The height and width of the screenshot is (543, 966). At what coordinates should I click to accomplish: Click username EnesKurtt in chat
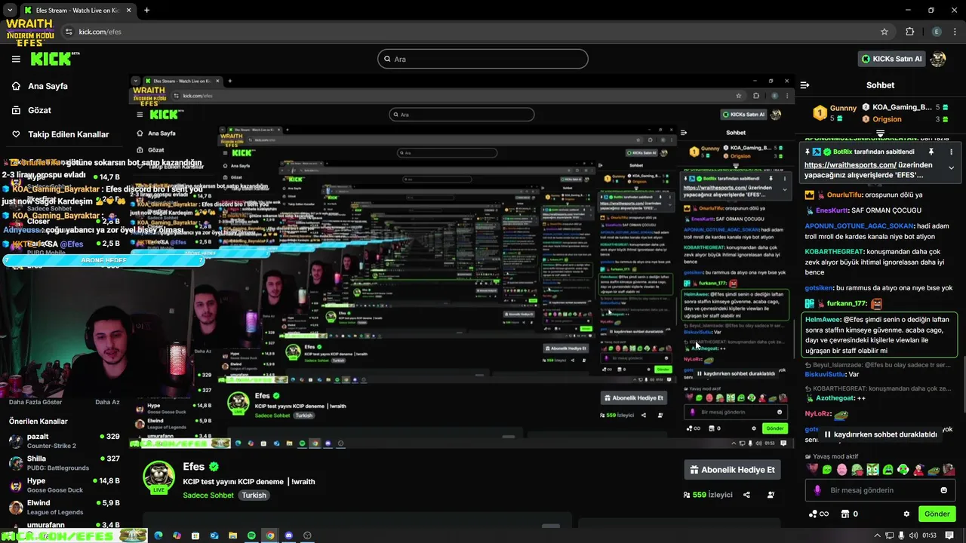pyautogui.click(x=832, y=210)
